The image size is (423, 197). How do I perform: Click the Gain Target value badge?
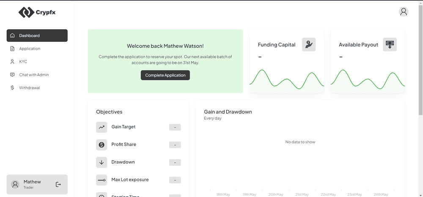[x=175, y=127]
